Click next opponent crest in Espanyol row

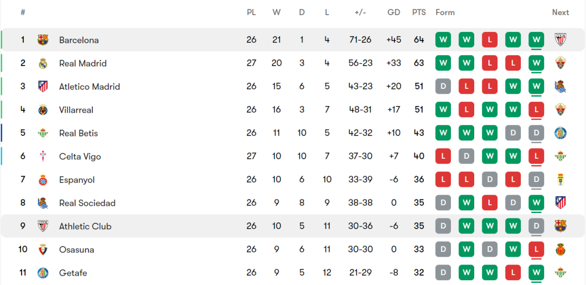pos(560,180)
